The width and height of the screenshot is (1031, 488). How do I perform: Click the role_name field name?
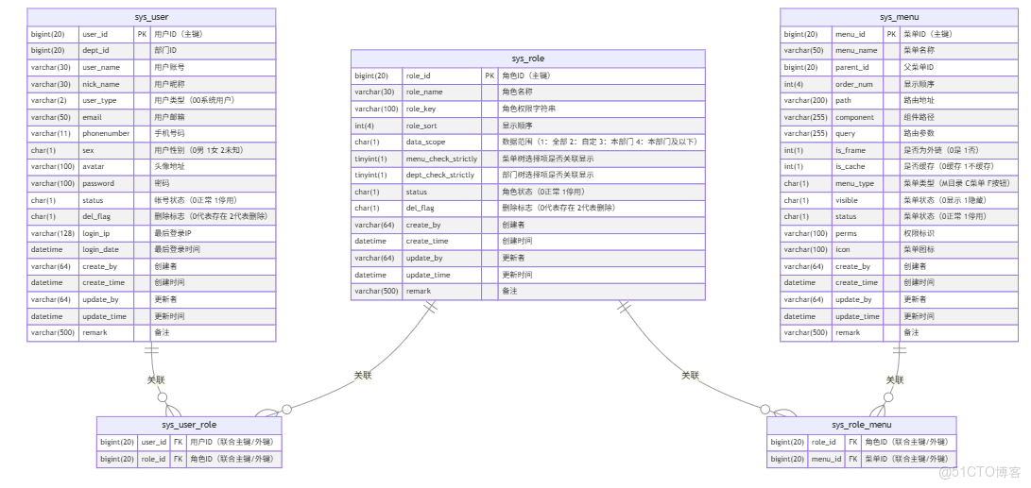(424, 92)
